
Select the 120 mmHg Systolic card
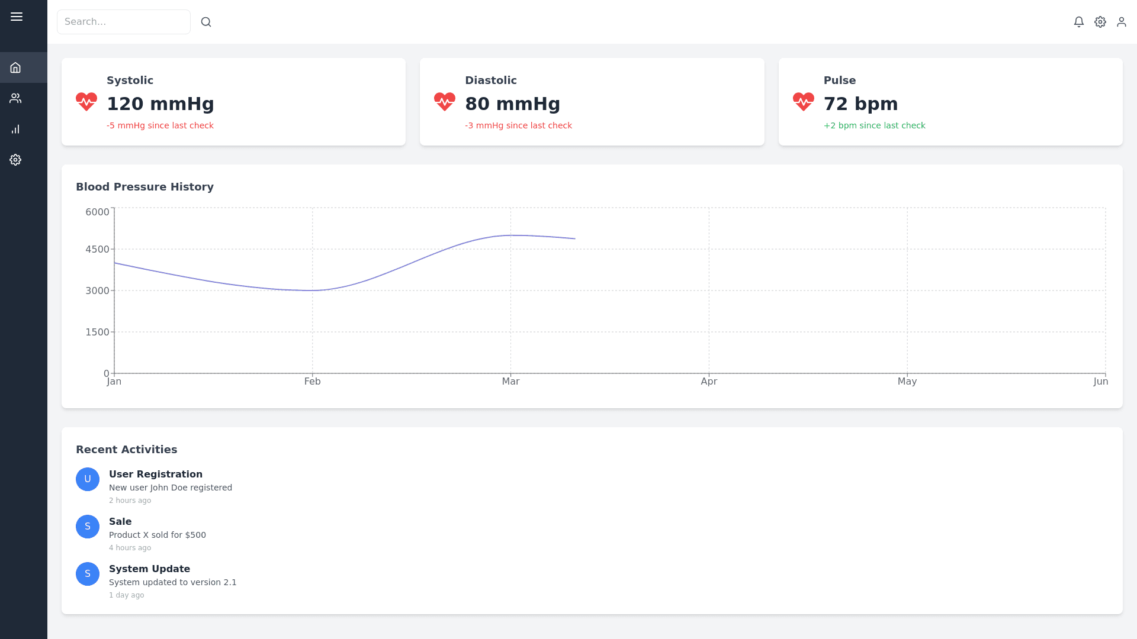click(233, 102)
